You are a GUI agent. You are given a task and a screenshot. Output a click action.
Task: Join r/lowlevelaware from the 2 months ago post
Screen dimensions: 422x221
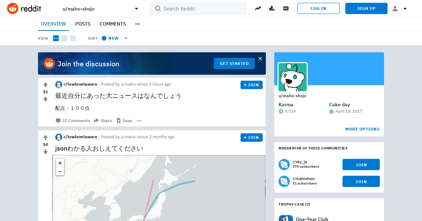tap(251, 138)
